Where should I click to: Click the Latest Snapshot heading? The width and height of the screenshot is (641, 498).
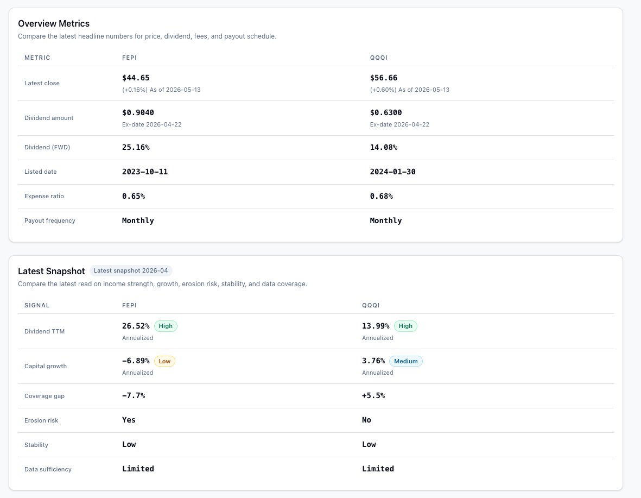pos(52,271)
